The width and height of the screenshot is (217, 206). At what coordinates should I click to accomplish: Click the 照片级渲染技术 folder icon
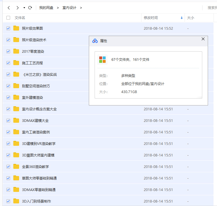(x=16, y=40)
